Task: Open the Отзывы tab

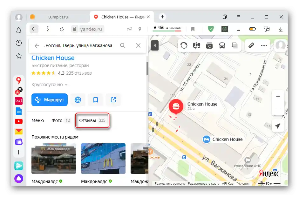Action: 92,120
